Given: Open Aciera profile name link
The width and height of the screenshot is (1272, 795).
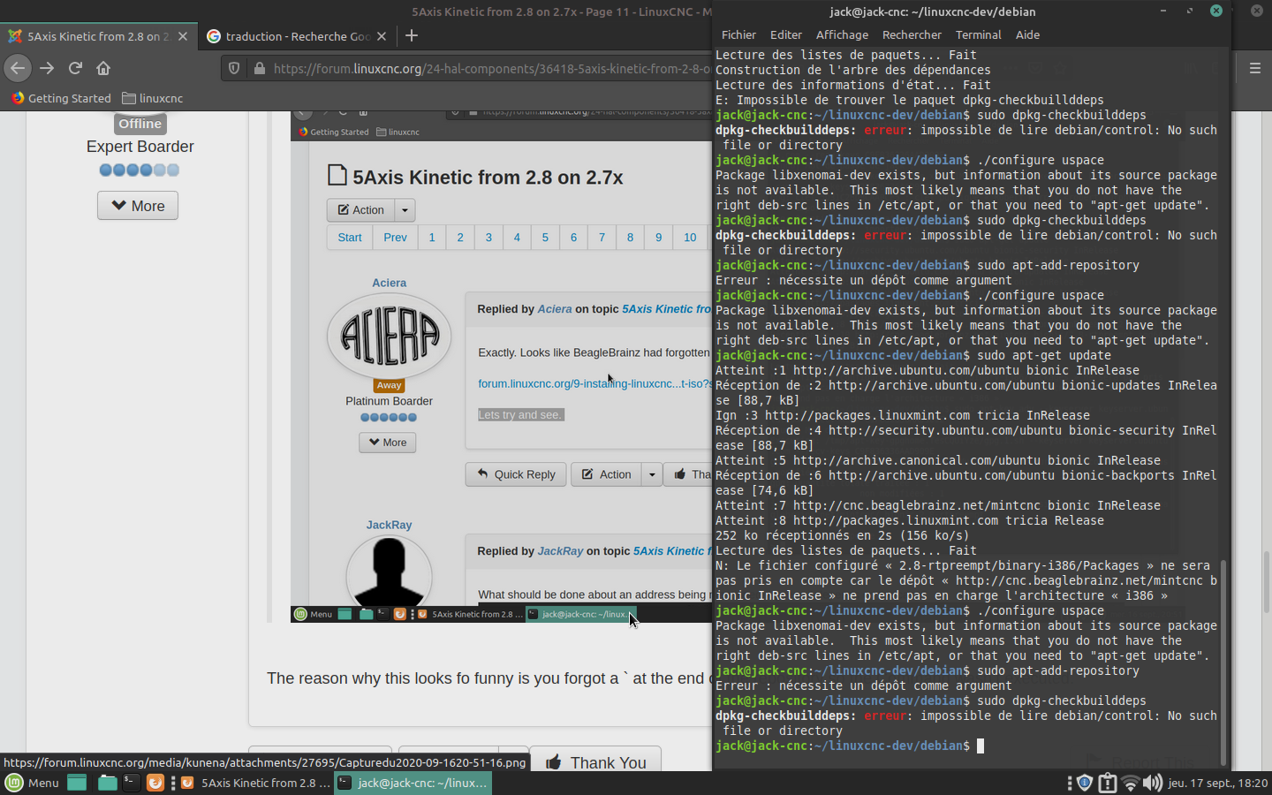Looking at the screenshot, I should [x=389, y=283].
